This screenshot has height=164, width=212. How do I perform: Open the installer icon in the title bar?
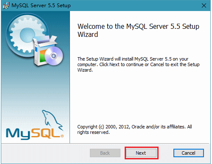(x=6, y=6)
